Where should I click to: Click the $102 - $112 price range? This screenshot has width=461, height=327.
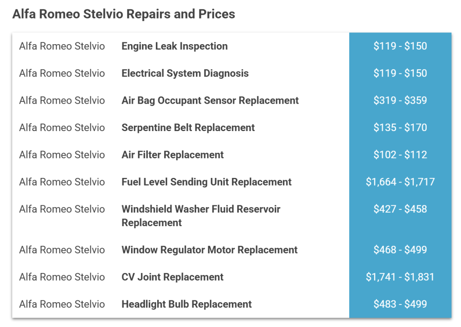(x=400, y=155)
